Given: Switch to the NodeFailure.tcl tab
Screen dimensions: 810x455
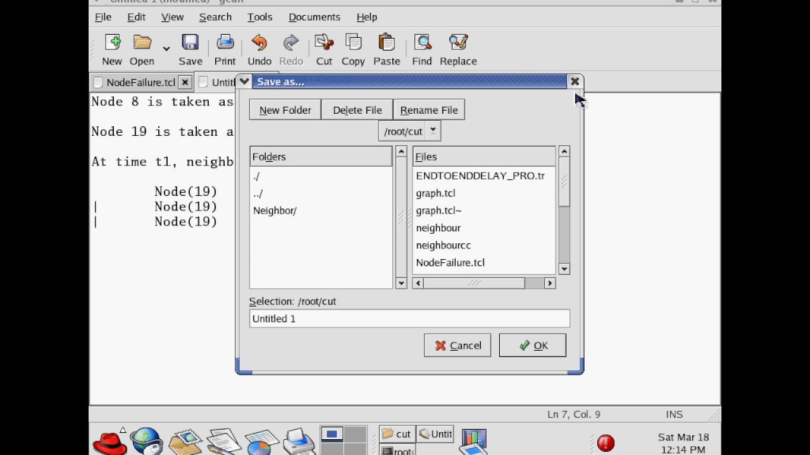Looking at the screenshot, I should [x=140, y=82].
